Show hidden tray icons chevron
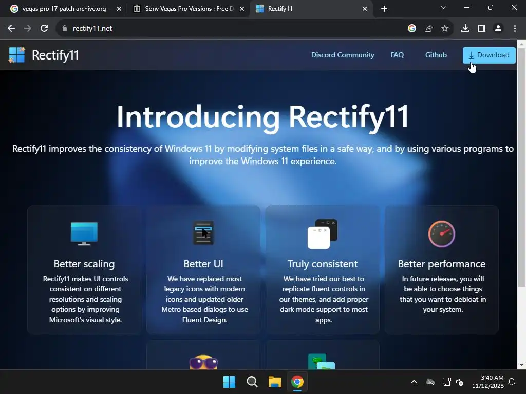Image resolution: width=526 pixels, height=394 pixels. pos(414,382)
